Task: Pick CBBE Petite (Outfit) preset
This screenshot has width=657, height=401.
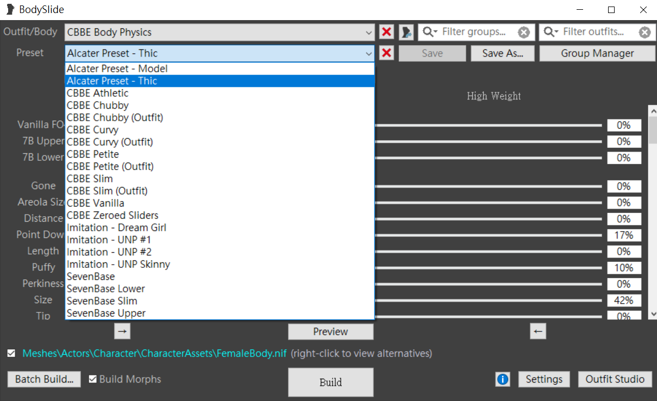Action: pos(220,166)
